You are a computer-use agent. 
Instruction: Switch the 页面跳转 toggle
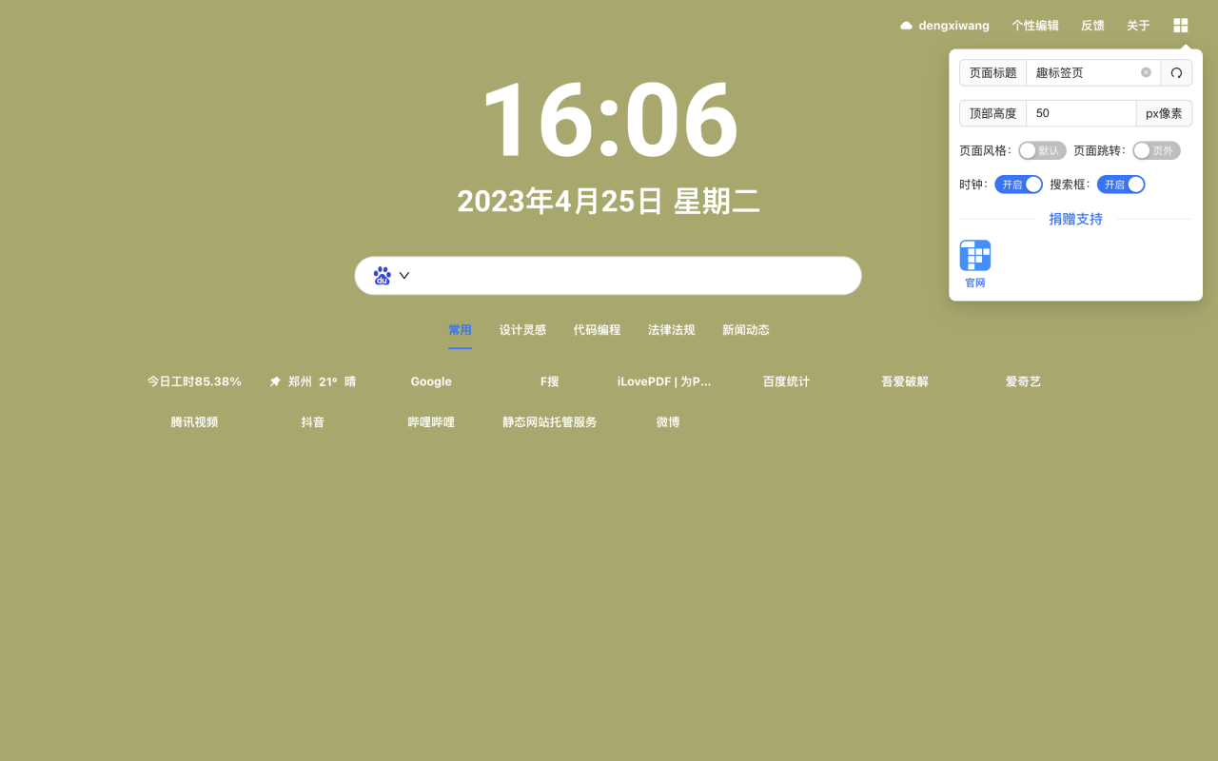[x=1155, y=150]
